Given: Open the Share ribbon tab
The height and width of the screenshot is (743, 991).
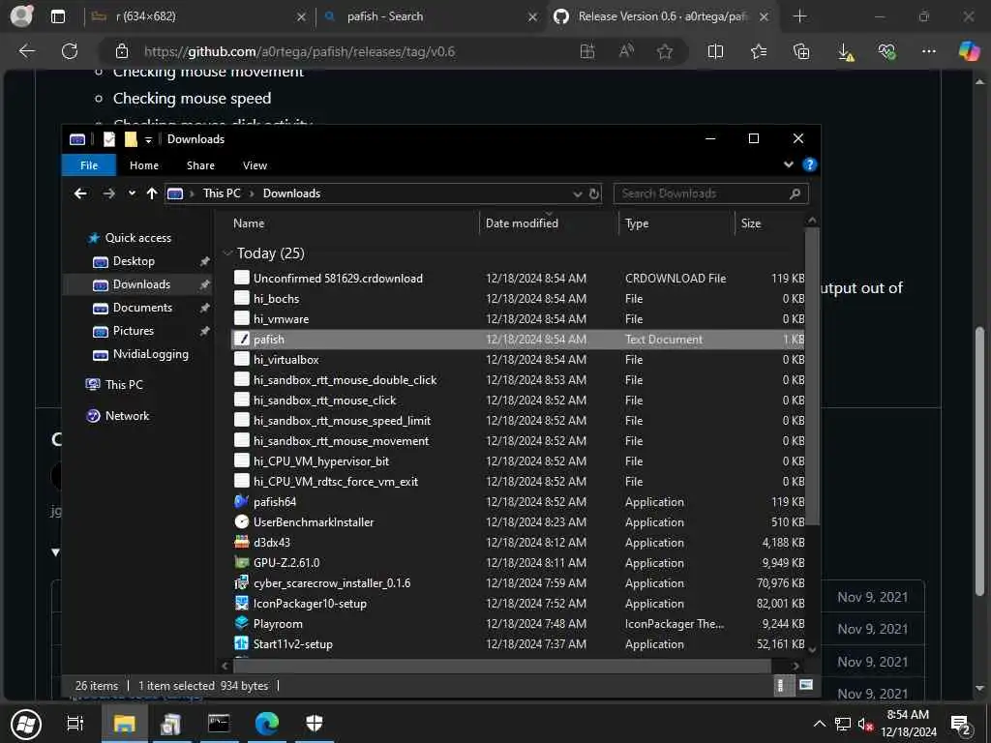Looking at the screenshot, I should point(200,164).
